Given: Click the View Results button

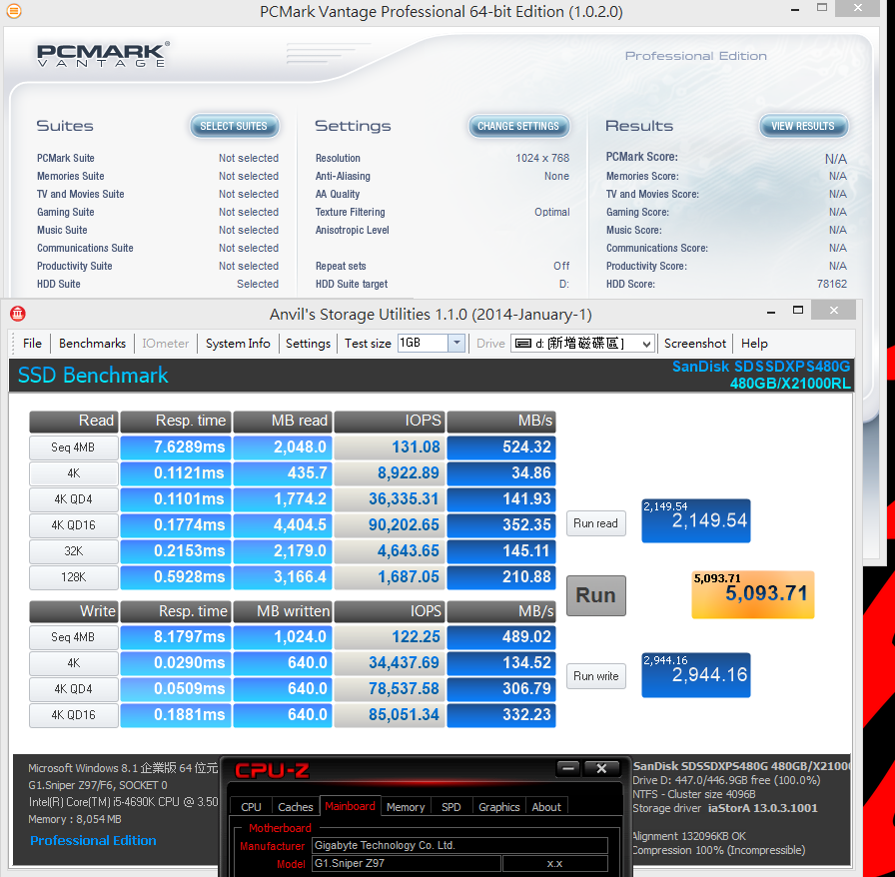Looking at the screenshot, I should [802, 126].
